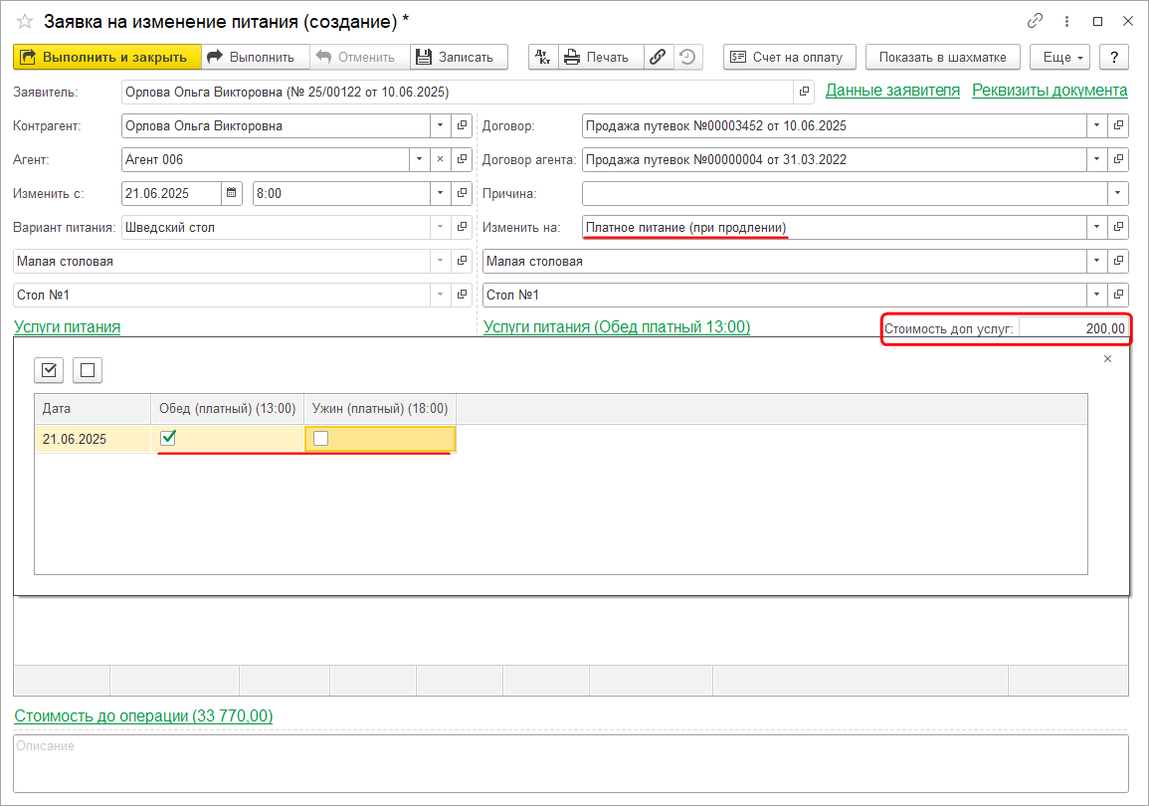The image size is (1149, 806).
Task: Click check-all icon above the meals table
Action: [50, 370]
